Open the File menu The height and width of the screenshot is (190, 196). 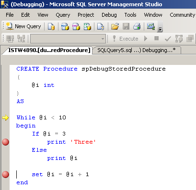pyautogui.click(x=10, y=15)
